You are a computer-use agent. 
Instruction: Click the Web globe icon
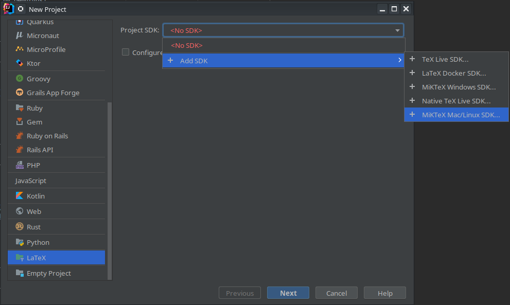pos(20,211)
